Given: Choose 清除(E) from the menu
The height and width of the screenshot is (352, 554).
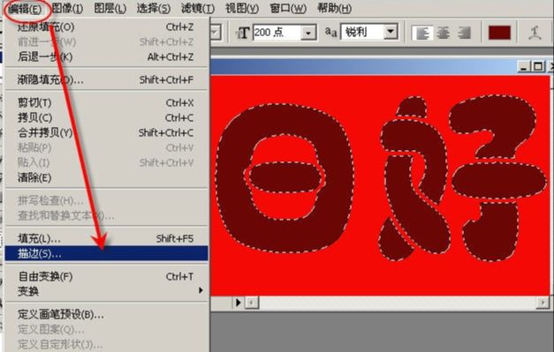Looking at the screenshot, I should click(x=106, y=177).
